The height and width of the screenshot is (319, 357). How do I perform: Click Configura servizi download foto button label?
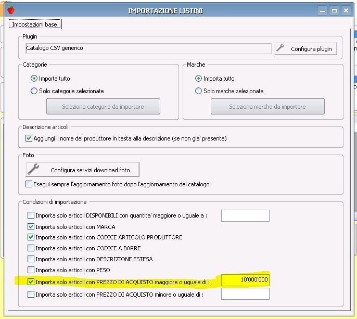coord(90,170)
